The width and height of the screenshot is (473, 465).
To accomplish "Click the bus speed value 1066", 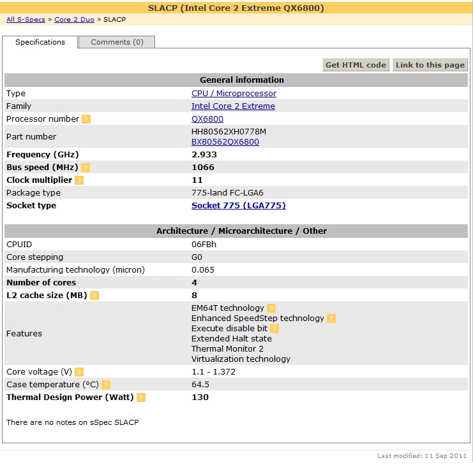I will (203, 167).
